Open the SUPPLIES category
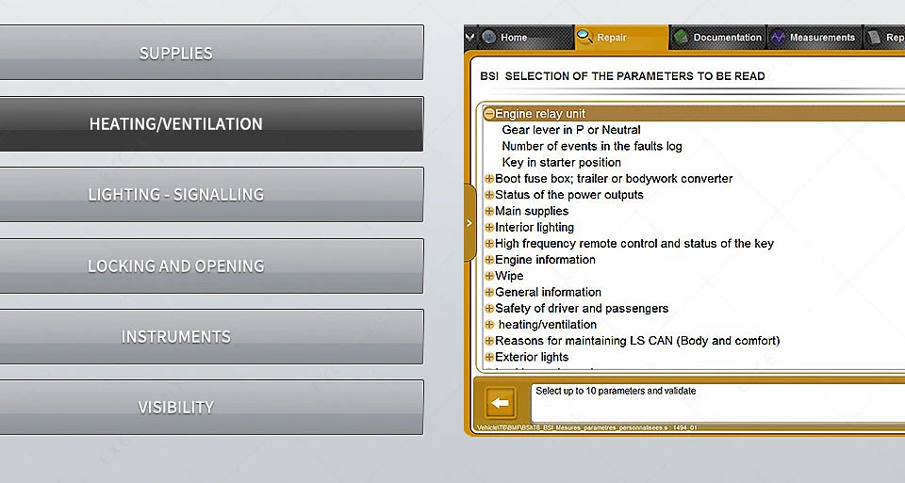 click(x=211, y=53)
